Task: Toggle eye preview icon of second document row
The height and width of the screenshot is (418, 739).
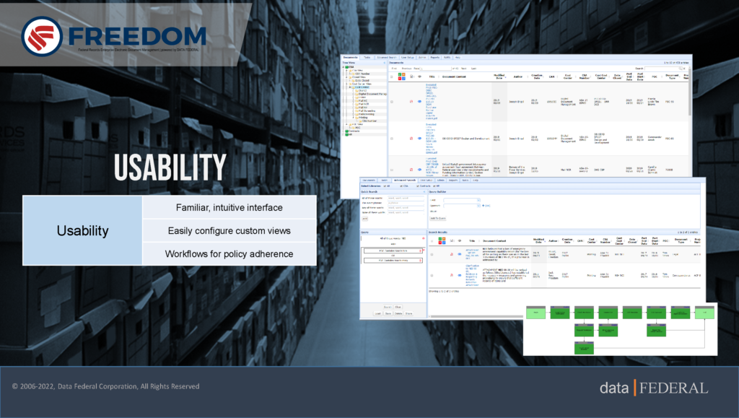Action: pyautogui.click(x=419, y=138)
